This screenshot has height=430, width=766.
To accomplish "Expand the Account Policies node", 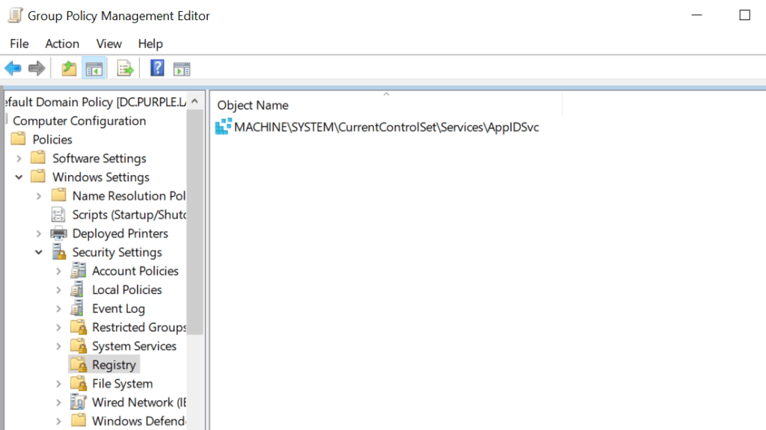I will (x=58, y=271).
